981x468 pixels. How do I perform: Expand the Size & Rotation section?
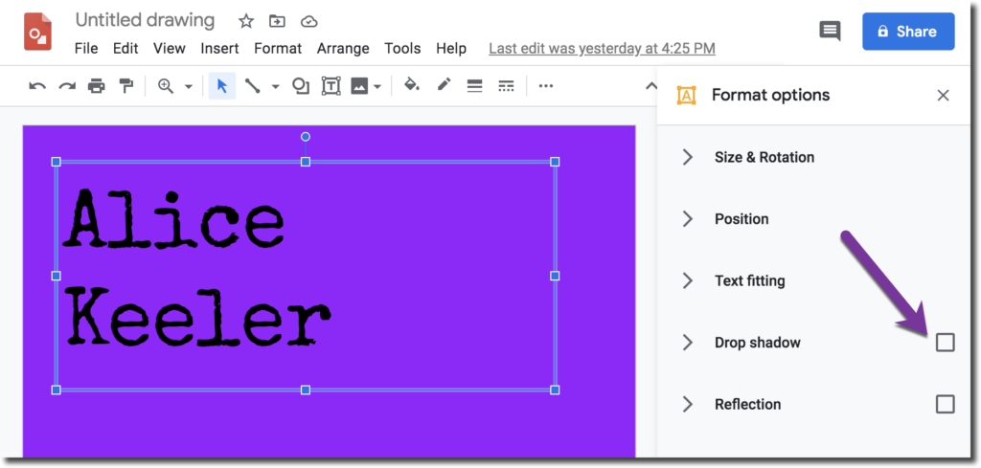688,157
